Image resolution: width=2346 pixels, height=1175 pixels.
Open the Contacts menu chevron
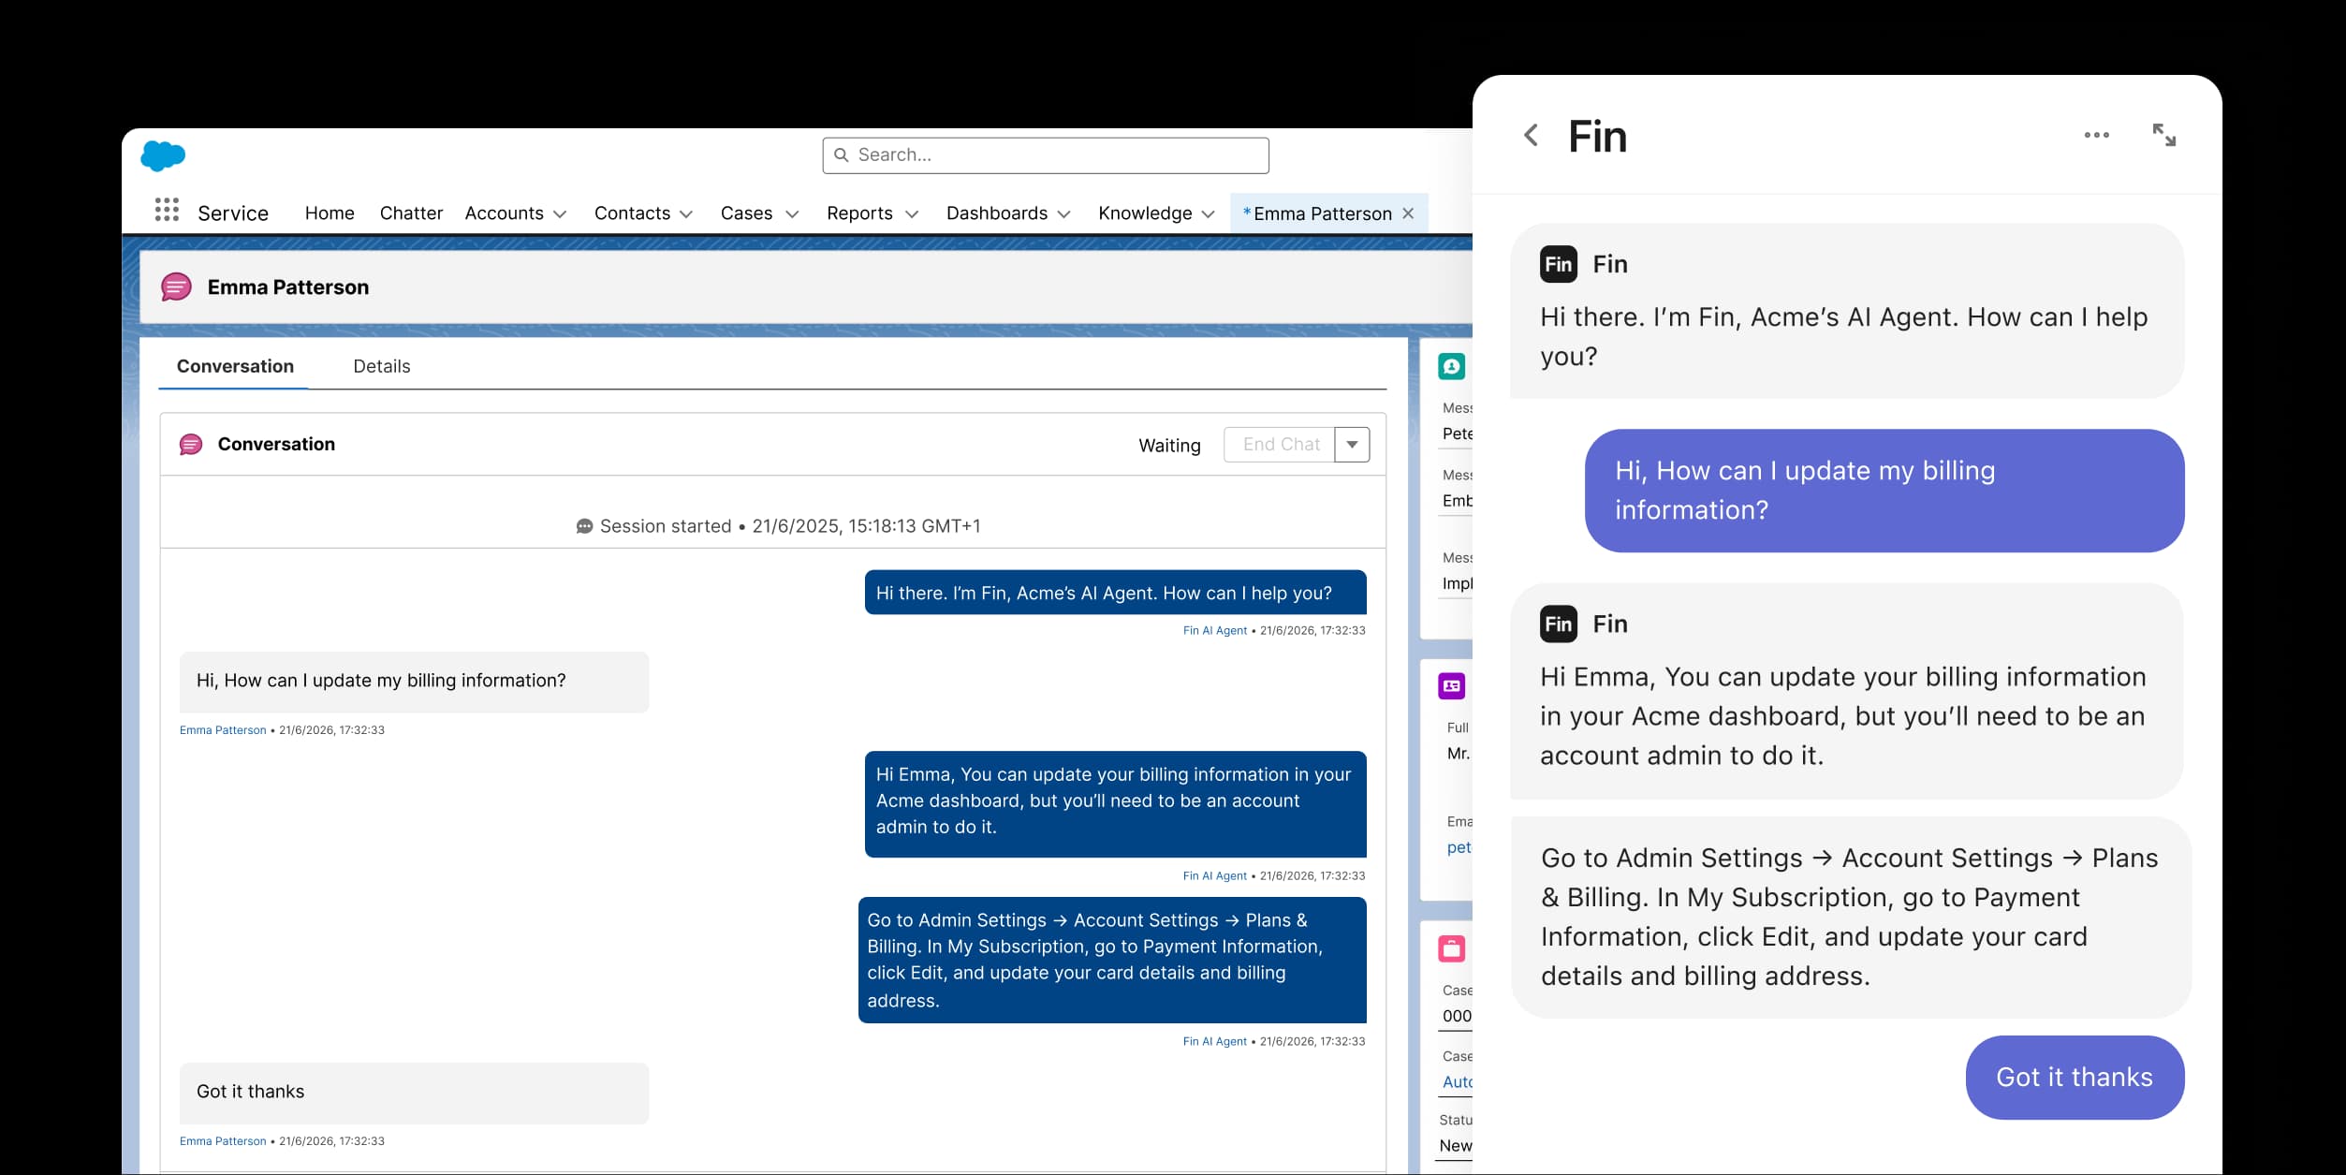coord(686,214)
